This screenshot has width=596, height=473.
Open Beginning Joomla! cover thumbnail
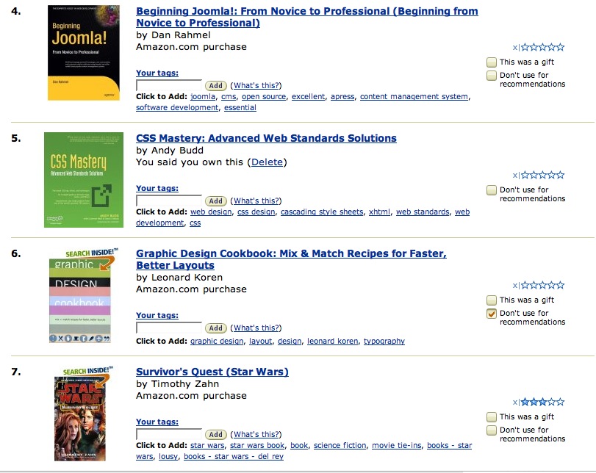click(84, 53)
